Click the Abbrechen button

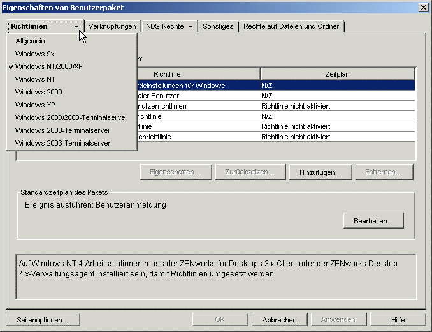tap(279, 320)
